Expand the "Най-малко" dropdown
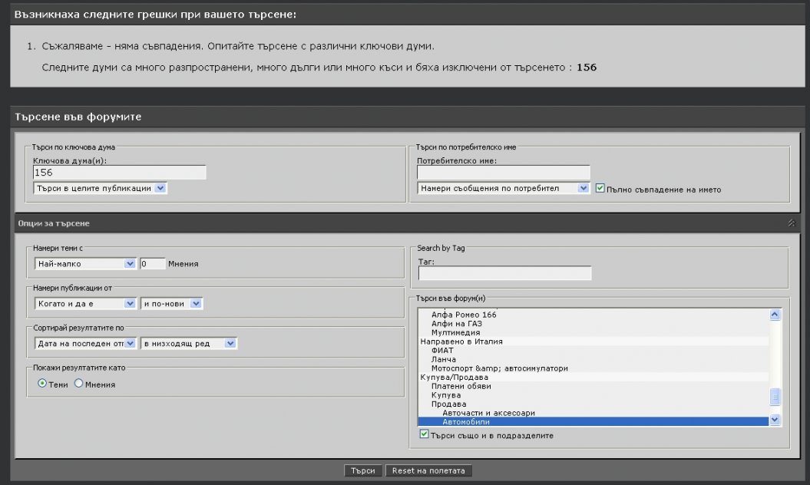Image resolution: width=810 pixels, height=485 pixels. point(85,263)
